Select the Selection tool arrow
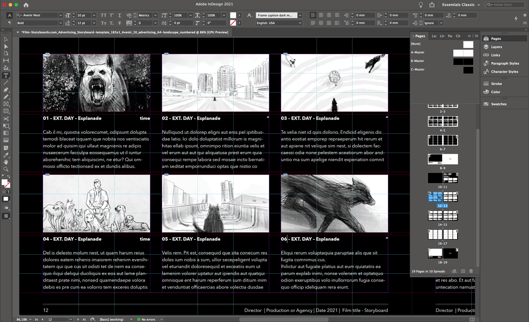529x322 pixels. [x=6, y=39]
